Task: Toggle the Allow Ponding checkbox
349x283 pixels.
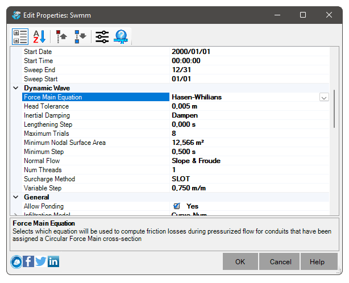Action: 177,206
